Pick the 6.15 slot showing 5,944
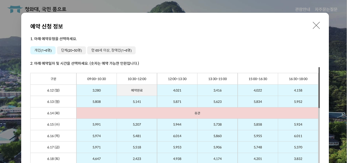The height and width of the screenshot is (163, 347). [x=177, y=125]
